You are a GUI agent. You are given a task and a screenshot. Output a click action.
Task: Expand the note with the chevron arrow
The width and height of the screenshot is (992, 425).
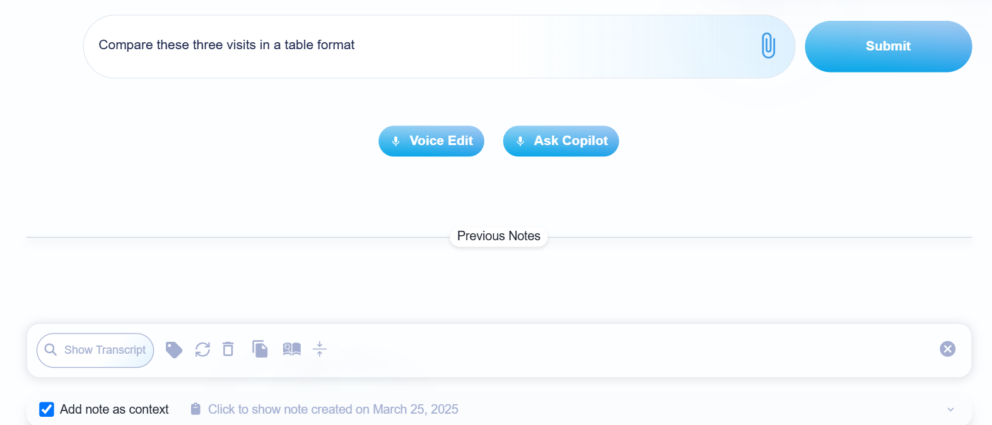[950, 410]
